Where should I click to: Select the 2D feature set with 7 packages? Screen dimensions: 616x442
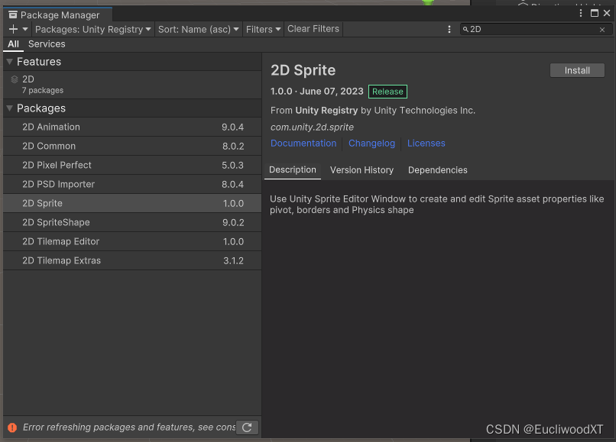click(x=132, y=85)
